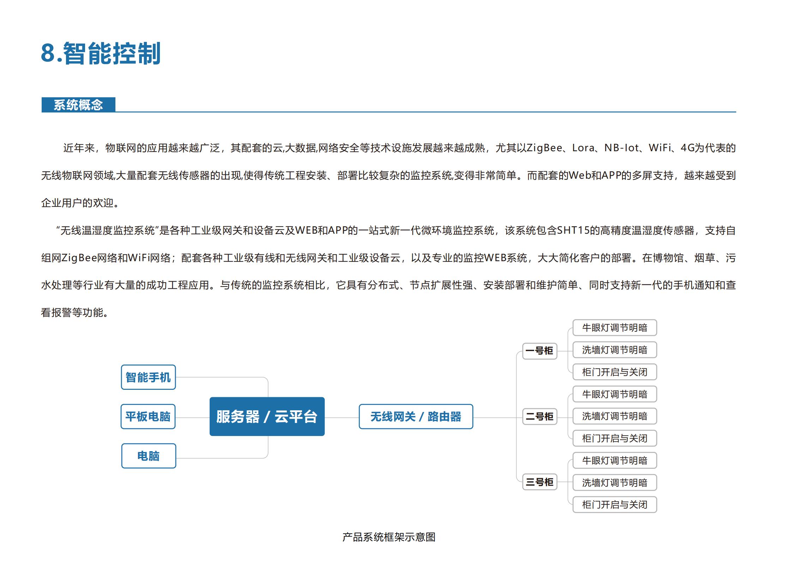The image size is (792, 583).
Task: Click "牛眼灯调节明暗" under the 一号柜 branch
Action: [614, 327]
